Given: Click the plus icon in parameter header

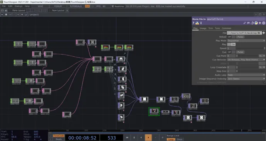Looking at the screenshot, I should coord(260,23).
